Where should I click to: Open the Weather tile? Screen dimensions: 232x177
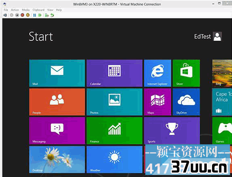[x=114, y=159]
